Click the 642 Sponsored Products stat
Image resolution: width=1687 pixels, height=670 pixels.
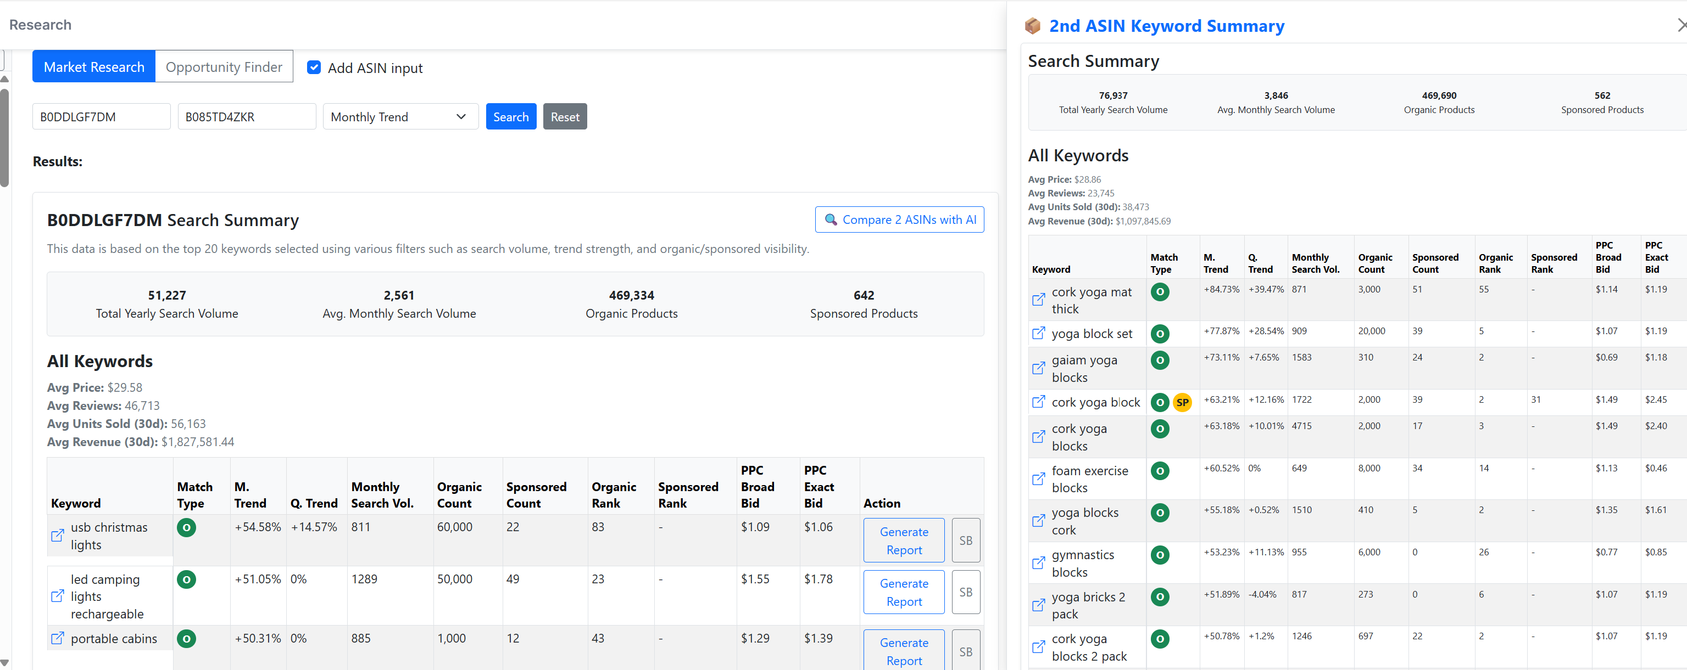click(863, 304)
